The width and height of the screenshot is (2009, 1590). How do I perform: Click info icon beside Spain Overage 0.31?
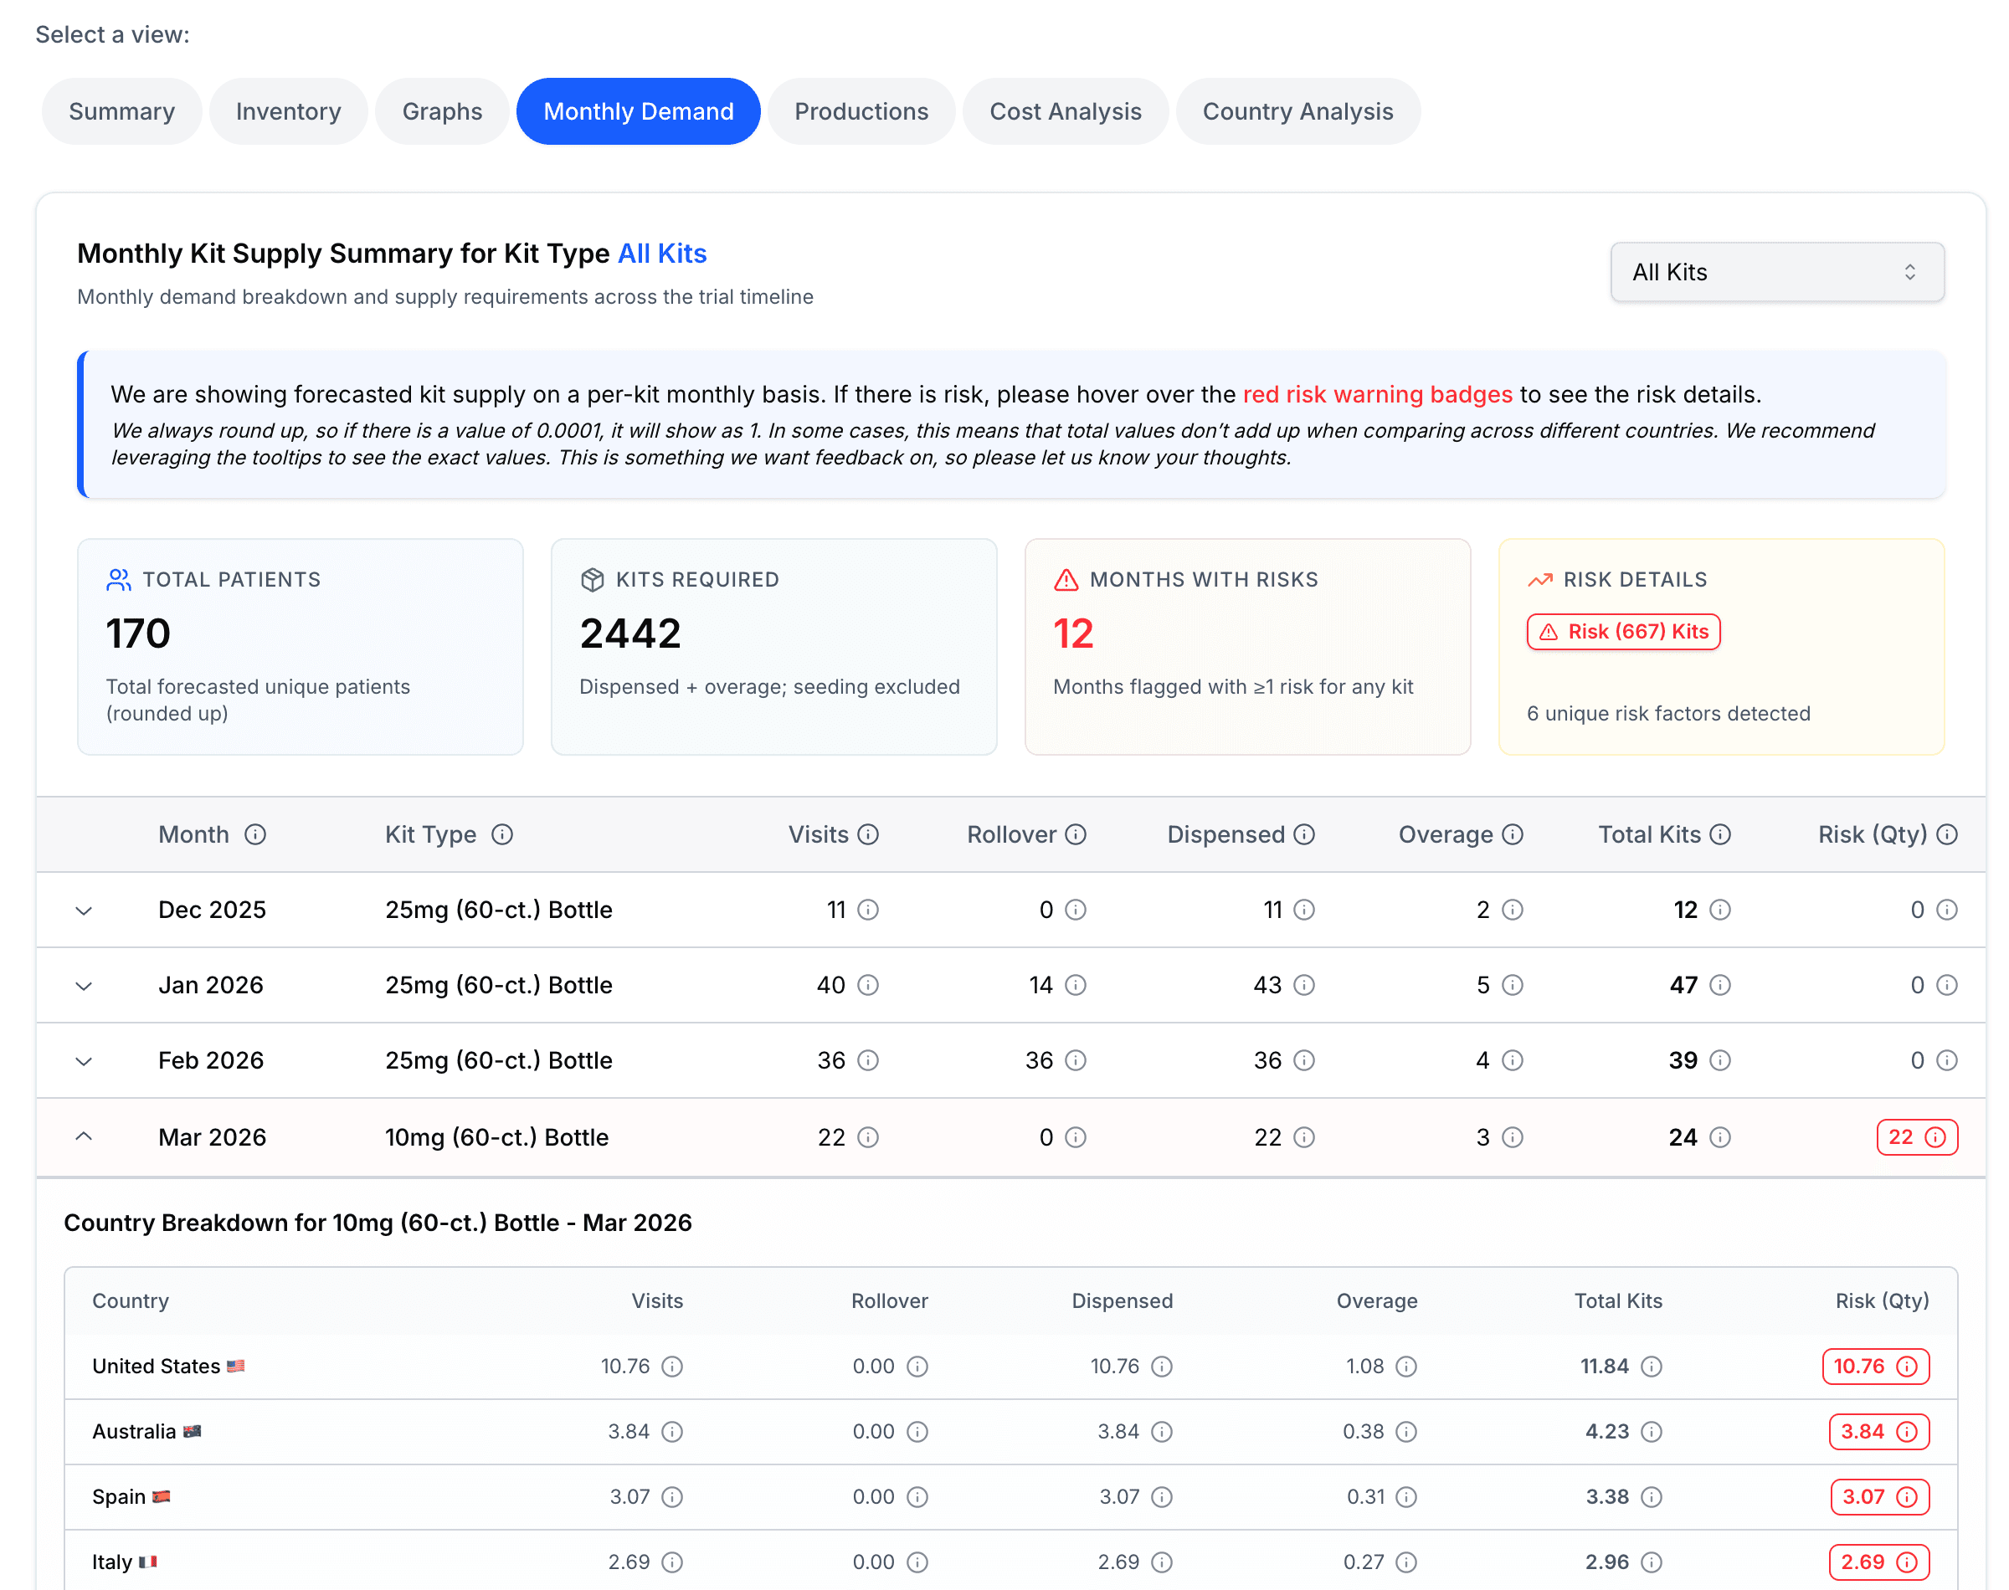[x=1406, y=1496]
